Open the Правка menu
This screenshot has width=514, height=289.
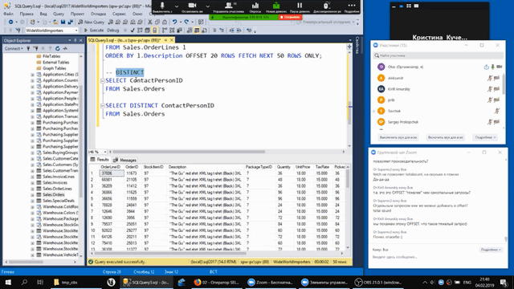click(27, 14)
